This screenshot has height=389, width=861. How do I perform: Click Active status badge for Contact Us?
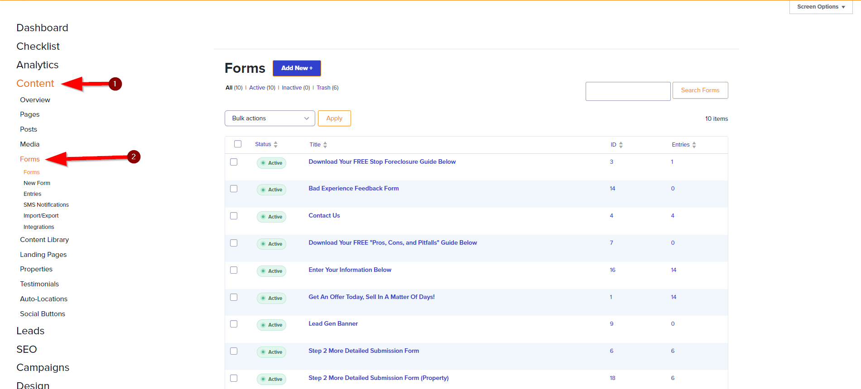(x=271, y=217)
